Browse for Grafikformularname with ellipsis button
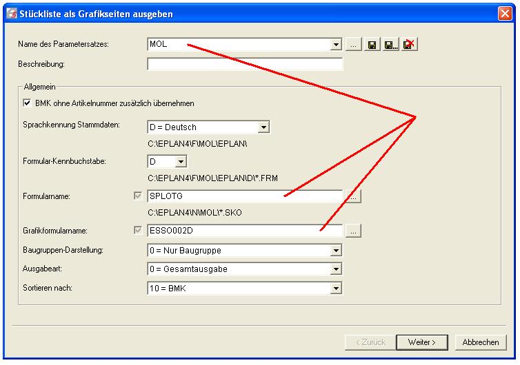The width and height of the screenshot is (520, 365). [x=354, y=231]
